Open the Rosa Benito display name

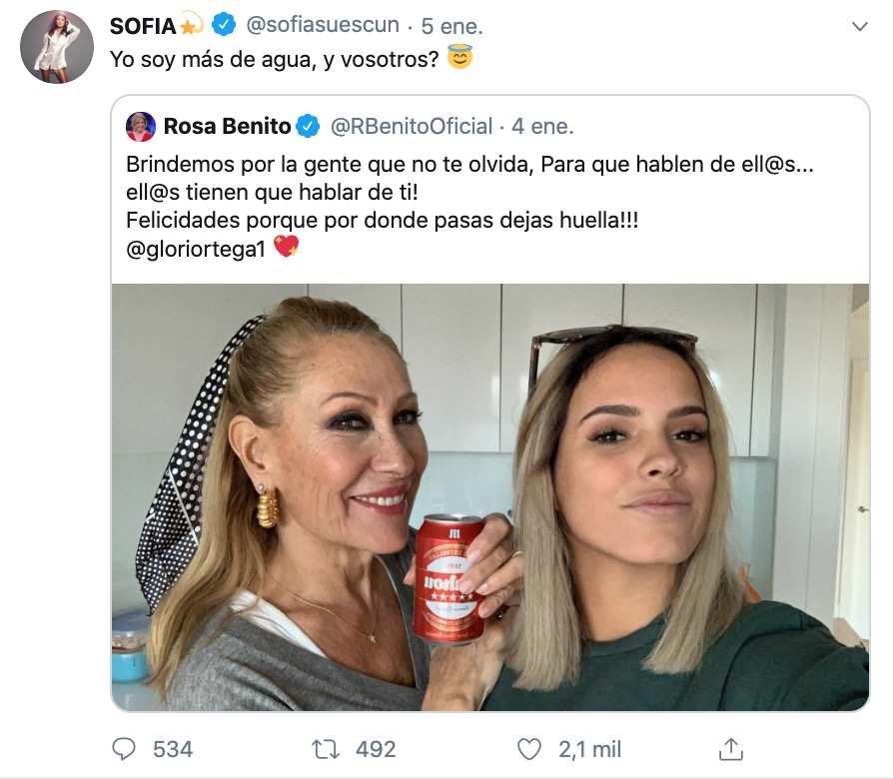click(x=227, y=127)
